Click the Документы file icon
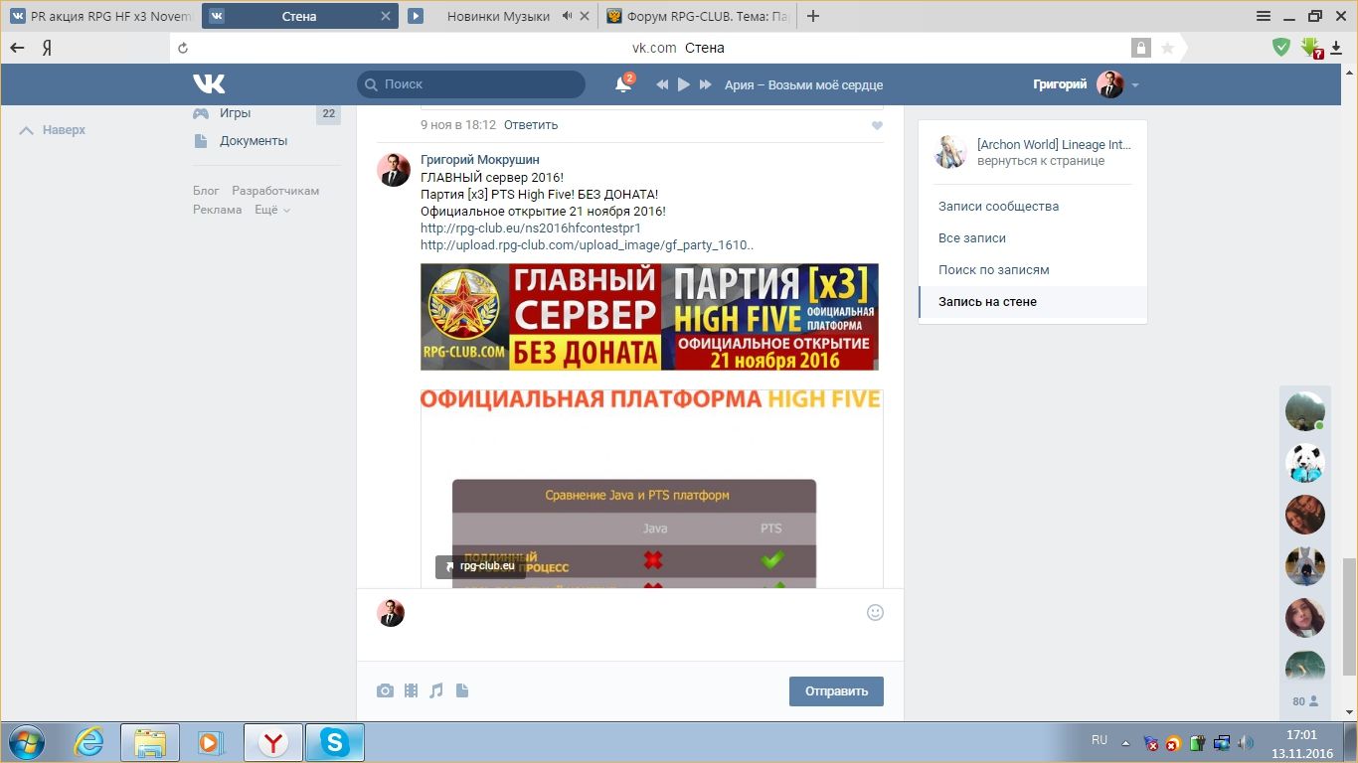This screenshot has width=1358, height=763. (201, 141)
